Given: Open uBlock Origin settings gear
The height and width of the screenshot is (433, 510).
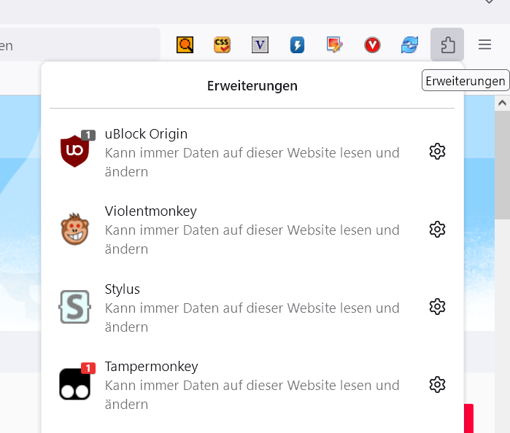Looking at the screenshot, I should (x=437, y=152).
